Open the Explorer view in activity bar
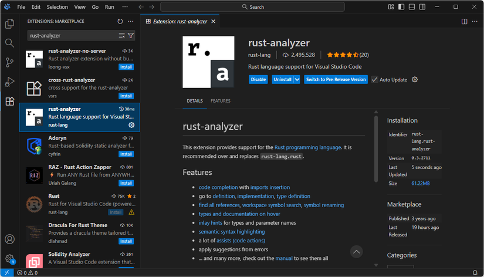Image resolution: width=484 pixels, height=277 pixels. pyautogui.click(x=9, y=24)
